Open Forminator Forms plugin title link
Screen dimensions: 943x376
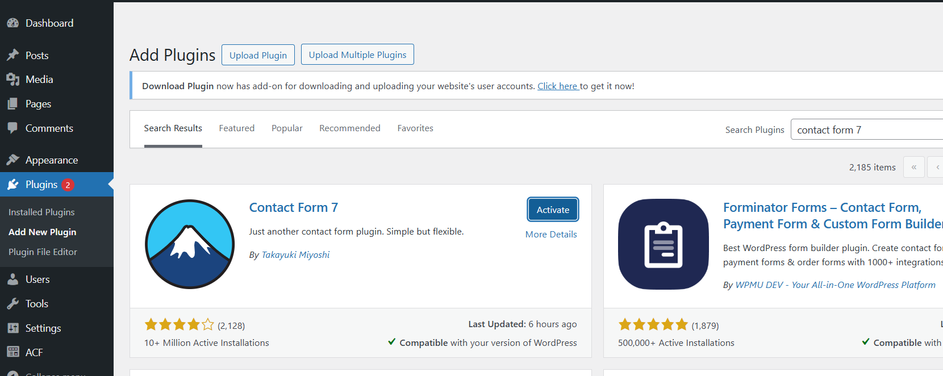click(x=833, y=216)
